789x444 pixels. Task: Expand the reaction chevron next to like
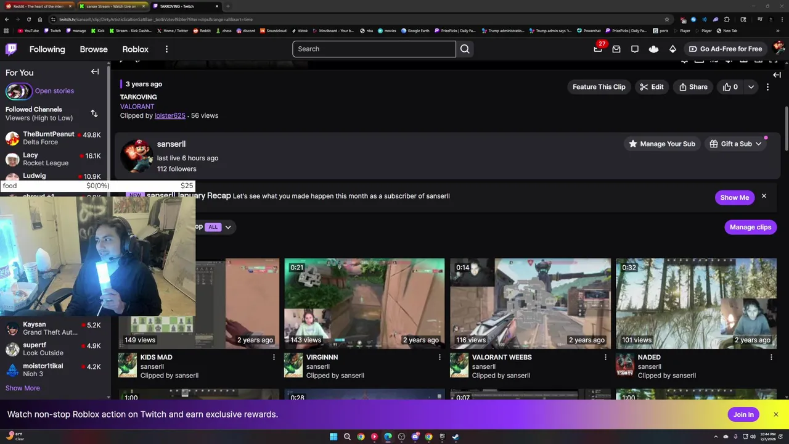[x=751, y=87]
